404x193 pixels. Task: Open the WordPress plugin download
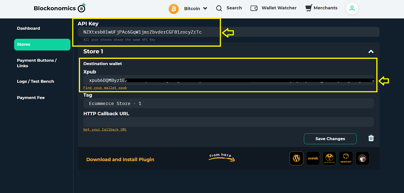point(296,158)
